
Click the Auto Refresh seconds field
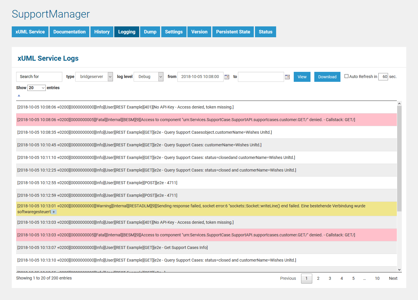coord(383,77)
